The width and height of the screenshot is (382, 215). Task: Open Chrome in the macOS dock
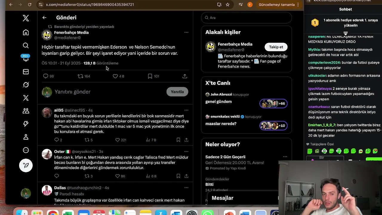tap(52, 213)
